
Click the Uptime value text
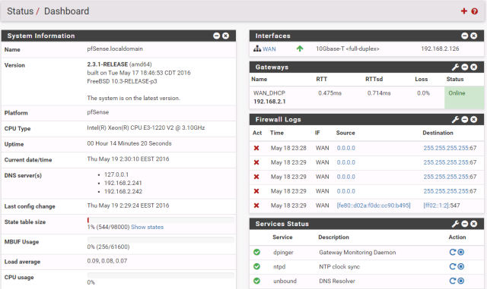coord(129,143)
